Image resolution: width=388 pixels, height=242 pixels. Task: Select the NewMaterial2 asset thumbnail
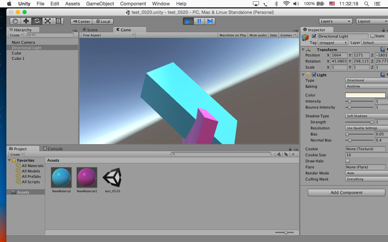87,177
